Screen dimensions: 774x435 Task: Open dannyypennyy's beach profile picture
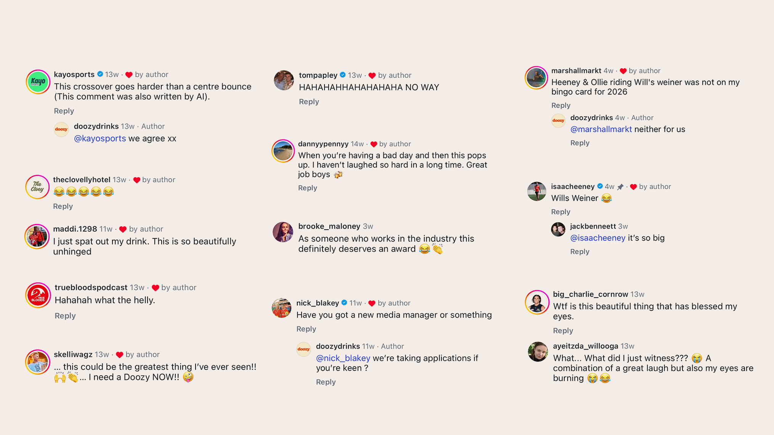283,151
